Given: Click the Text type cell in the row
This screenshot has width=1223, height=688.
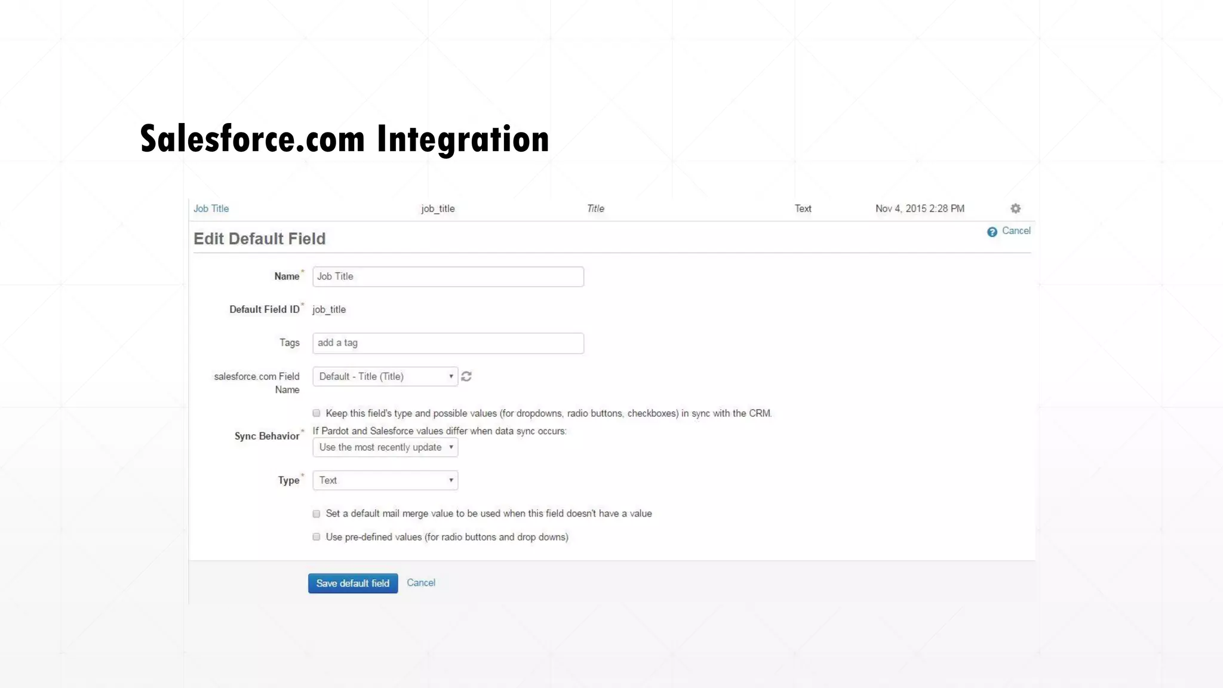Looking at the screenshot, I should 803,208.
